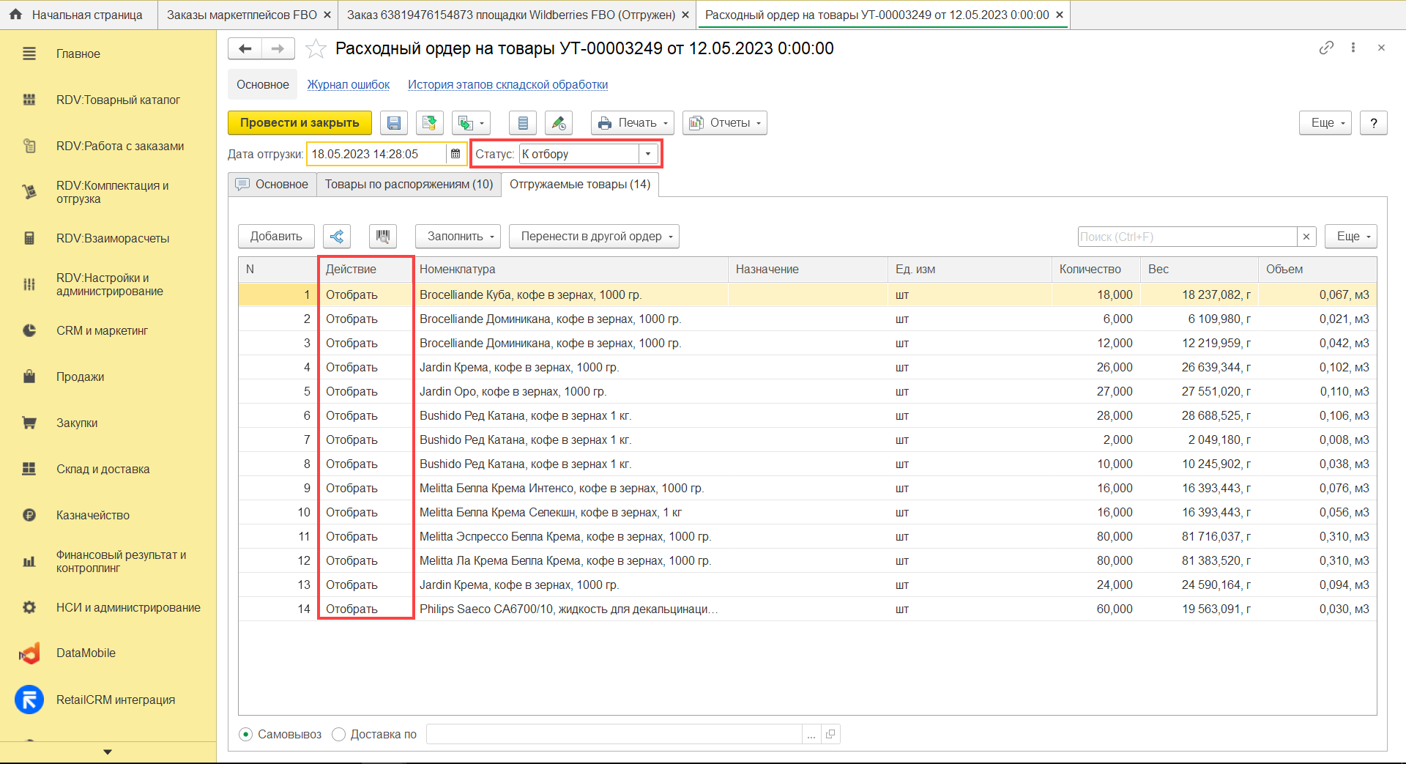Open the Заказы маркетплейсов FBO tab
The width and height of the screenshot is (1406, 764).
(x=242, y=15)
